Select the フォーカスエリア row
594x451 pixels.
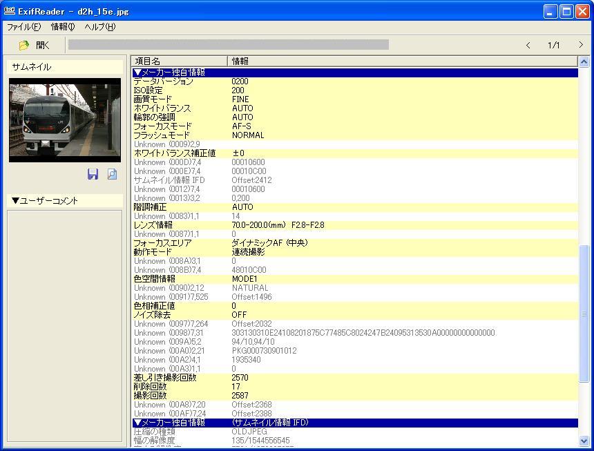pyautogui.click(x=355, y=243)
